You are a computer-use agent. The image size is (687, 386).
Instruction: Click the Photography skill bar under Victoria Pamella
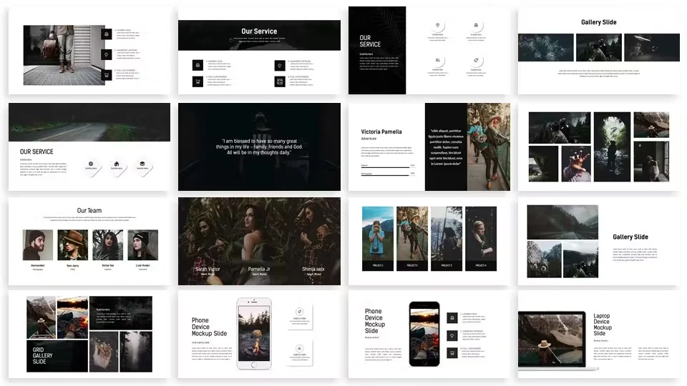pyautogui.click(x=387, y=174)
